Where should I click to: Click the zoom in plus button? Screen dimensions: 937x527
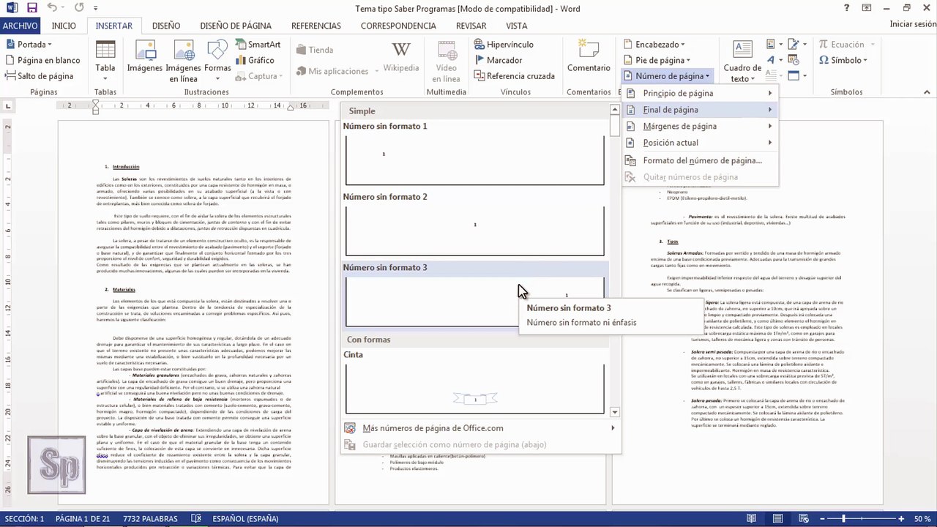pos(903,519)
